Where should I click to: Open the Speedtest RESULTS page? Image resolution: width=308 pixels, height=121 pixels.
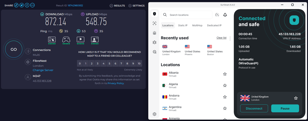117,6
